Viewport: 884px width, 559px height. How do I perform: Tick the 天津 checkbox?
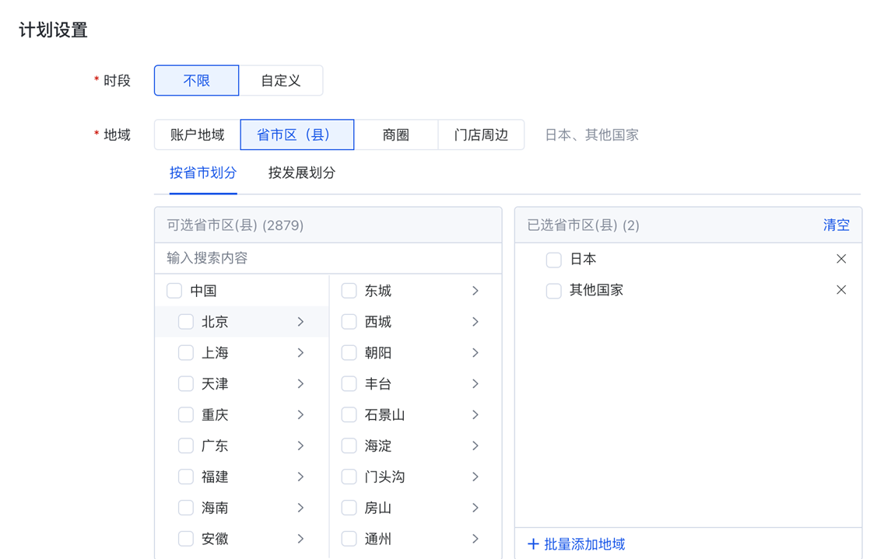[186, 384]
